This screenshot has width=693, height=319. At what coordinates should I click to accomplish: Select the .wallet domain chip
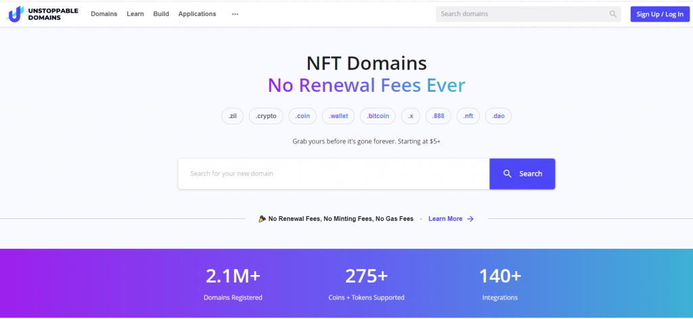coord(338,116)
